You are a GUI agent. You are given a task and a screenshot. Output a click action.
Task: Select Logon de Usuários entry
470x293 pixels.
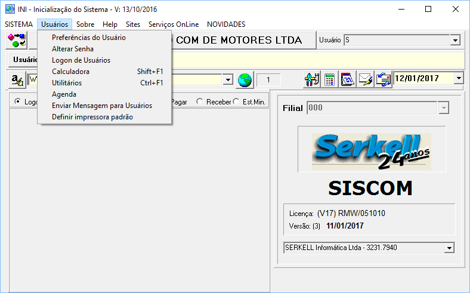[x=104, y=60]
